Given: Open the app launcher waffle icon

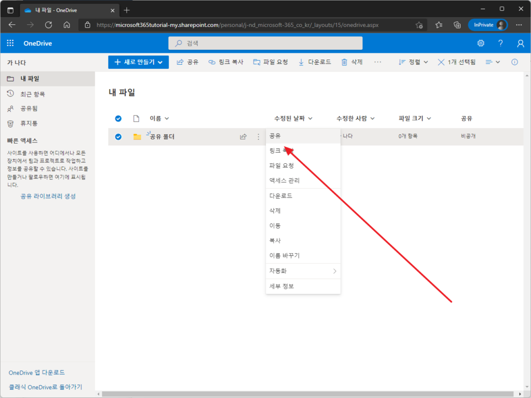Looking at the screenshot, I should coord(10,43).
